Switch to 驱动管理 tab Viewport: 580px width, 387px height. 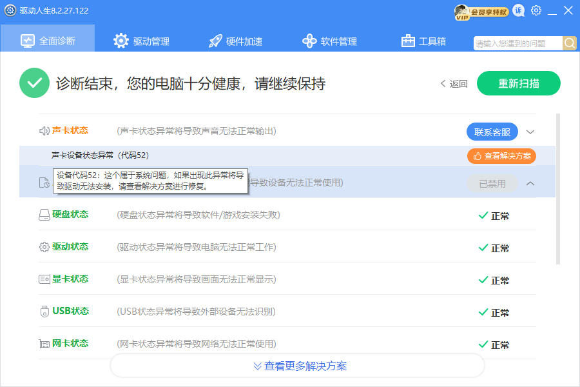pyautogui.click(x=141, y=41)
